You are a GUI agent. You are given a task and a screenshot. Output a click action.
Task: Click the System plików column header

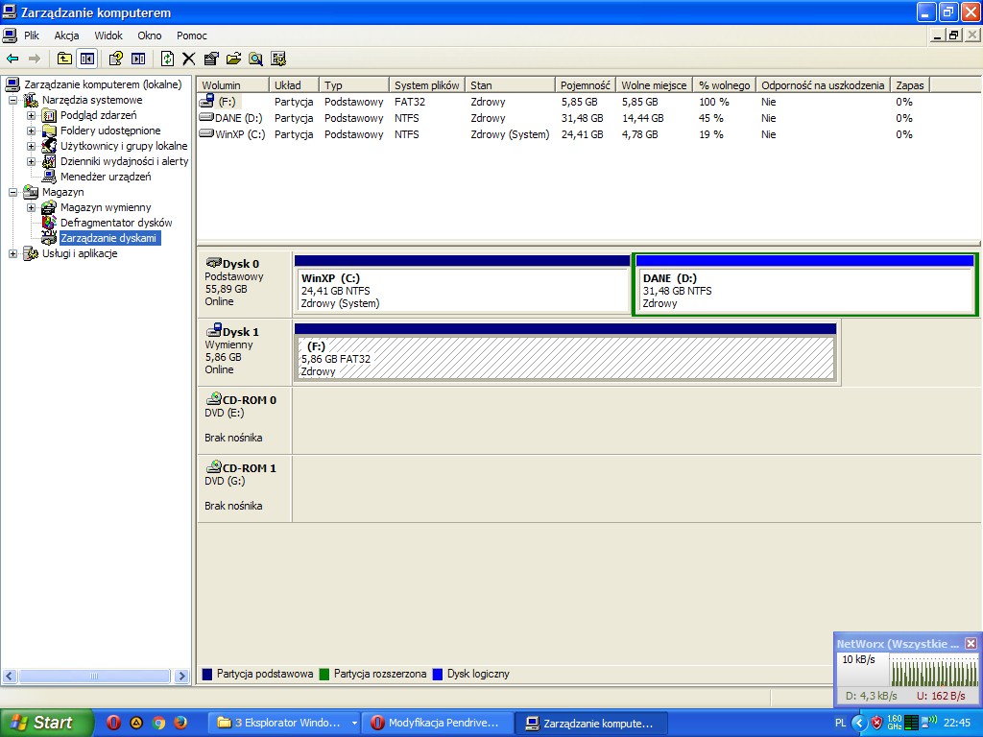426,85
